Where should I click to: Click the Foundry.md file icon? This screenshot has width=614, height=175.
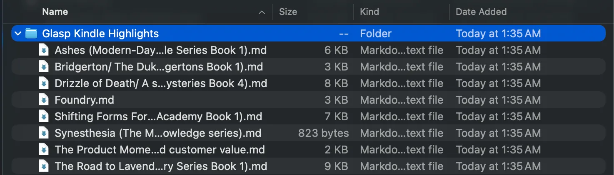[44, 100]
